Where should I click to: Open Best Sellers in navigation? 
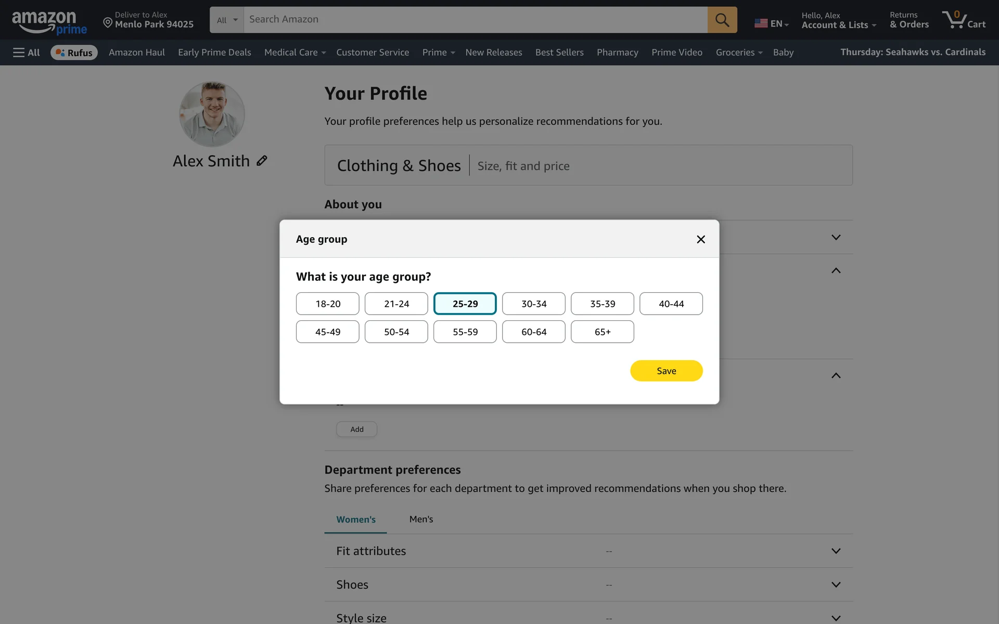(559, 53)
